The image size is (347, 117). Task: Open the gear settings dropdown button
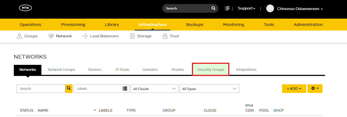(x=315, y=88)
